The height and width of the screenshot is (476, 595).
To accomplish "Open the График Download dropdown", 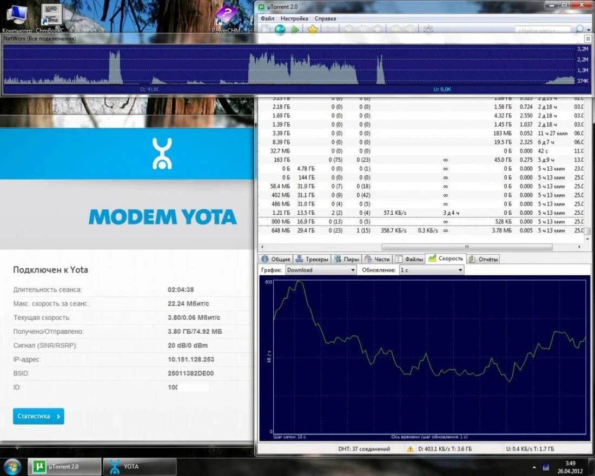I will point(321,270).
